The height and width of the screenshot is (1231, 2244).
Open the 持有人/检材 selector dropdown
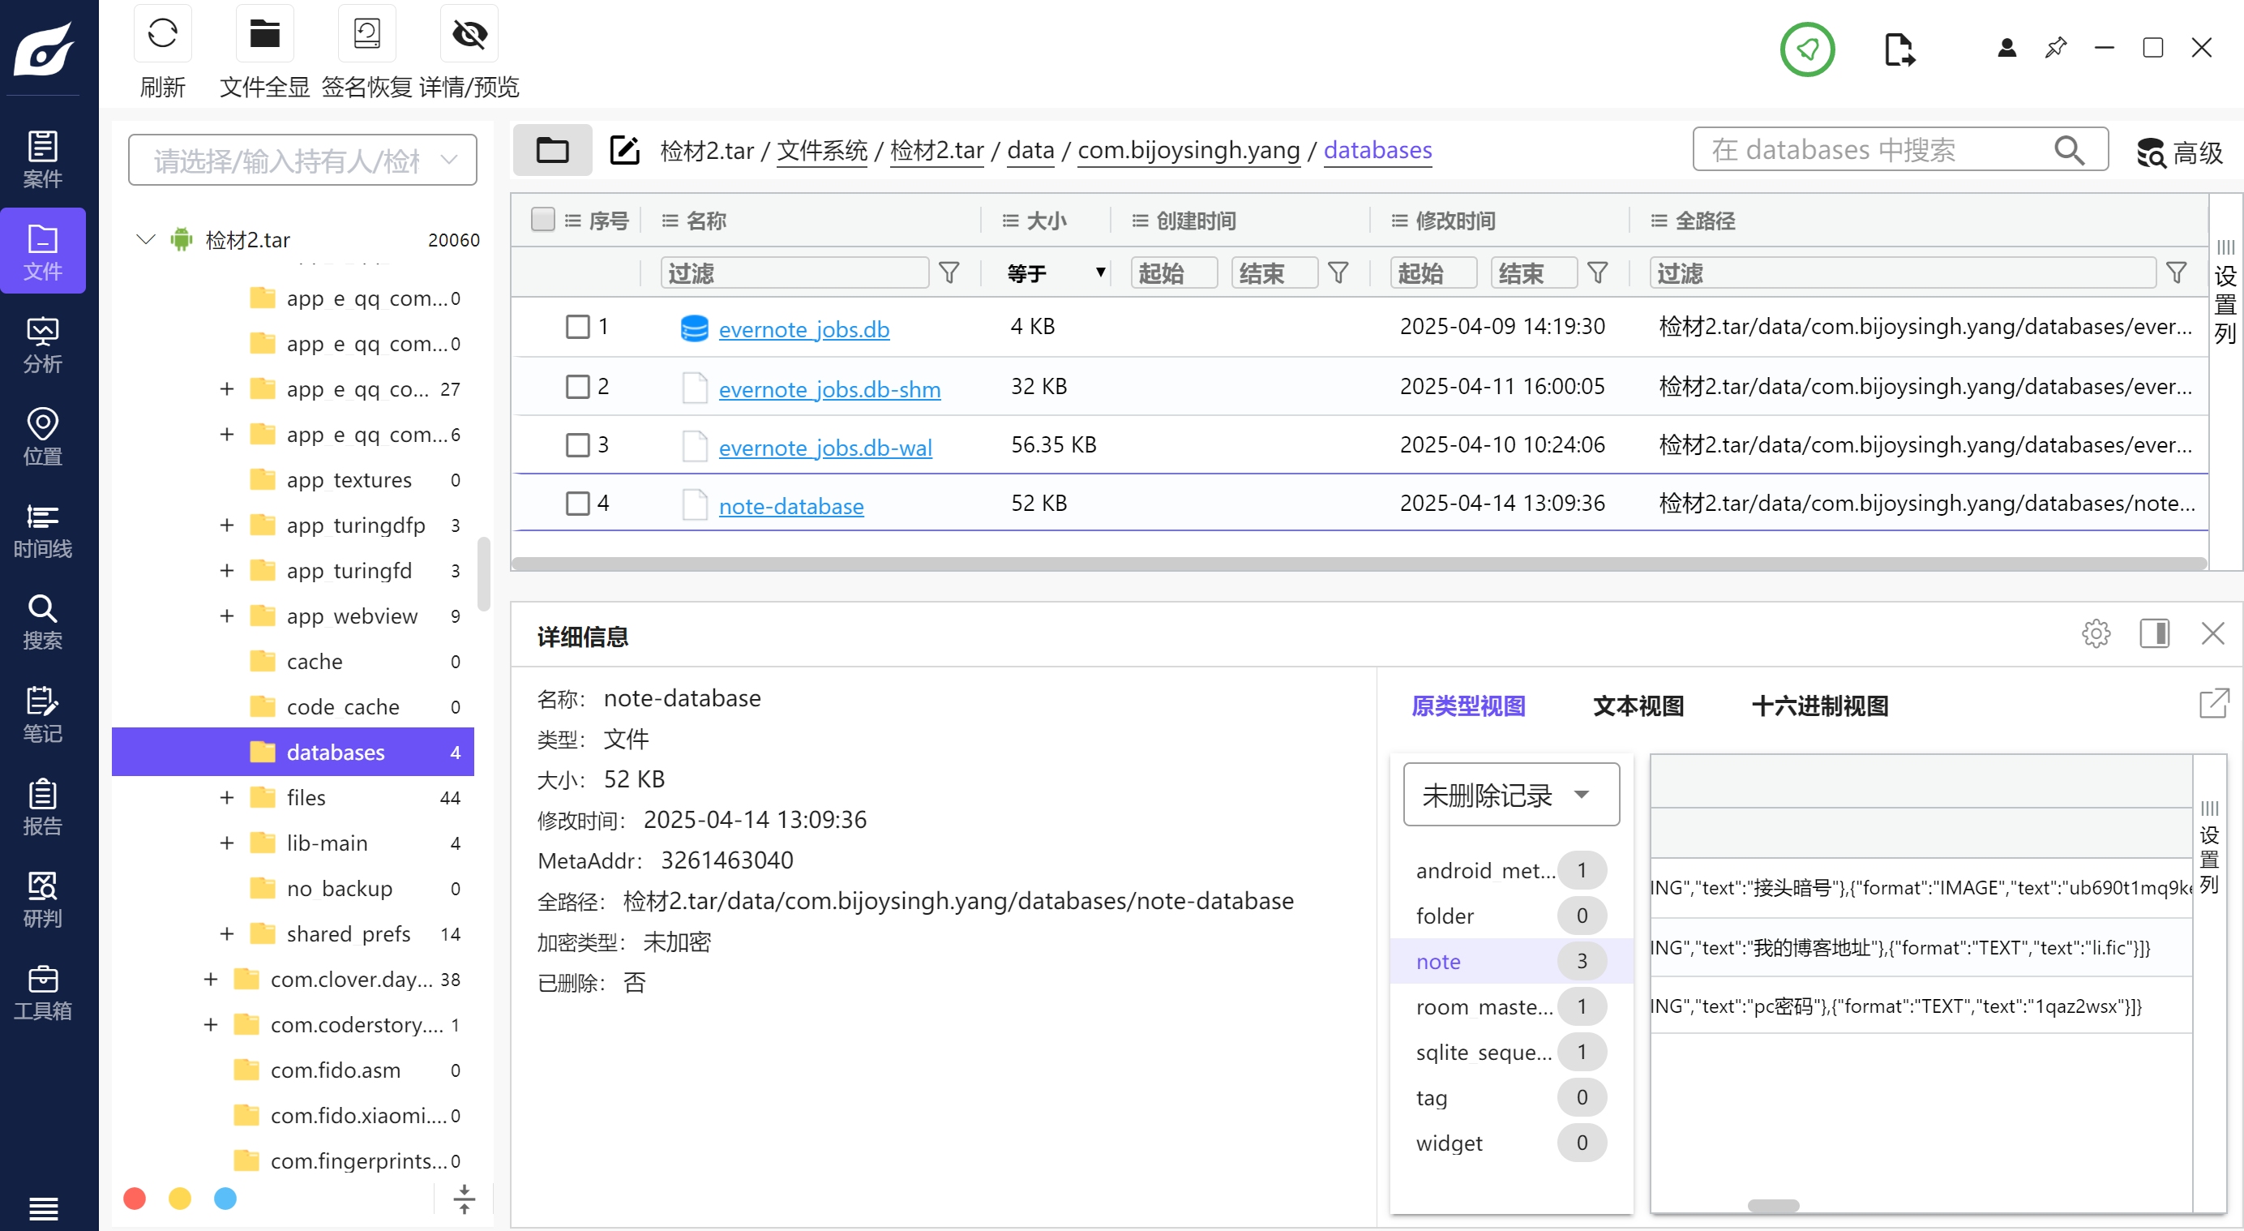302,160
